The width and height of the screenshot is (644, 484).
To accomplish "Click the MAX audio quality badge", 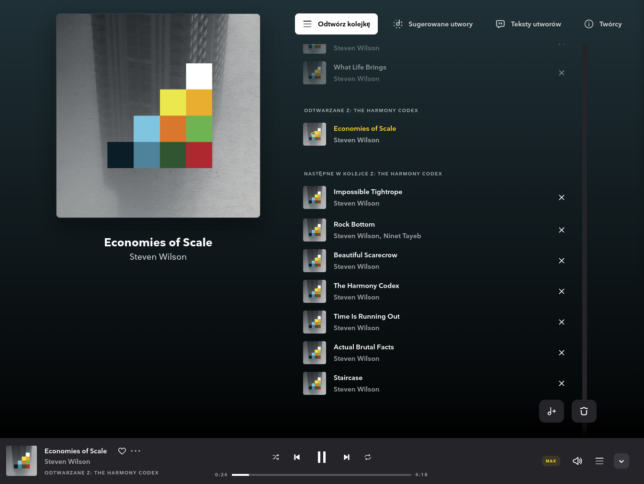I will [x=551, y=461].
